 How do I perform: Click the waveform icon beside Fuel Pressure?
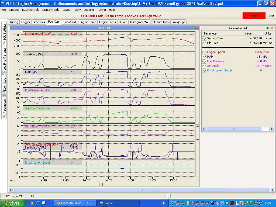pos(204,61)
